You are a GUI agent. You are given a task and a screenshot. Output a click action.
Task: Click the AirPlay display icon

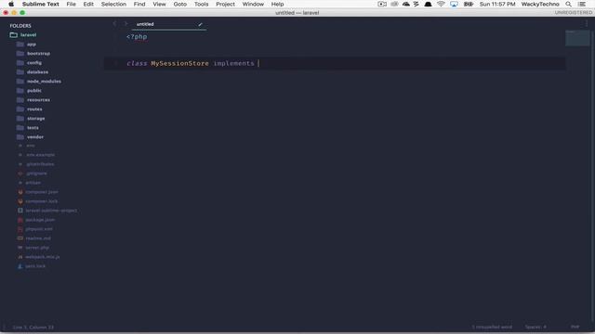(454, 4)
